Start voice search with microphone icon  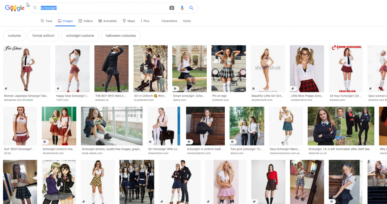click(x=182, y=8)
